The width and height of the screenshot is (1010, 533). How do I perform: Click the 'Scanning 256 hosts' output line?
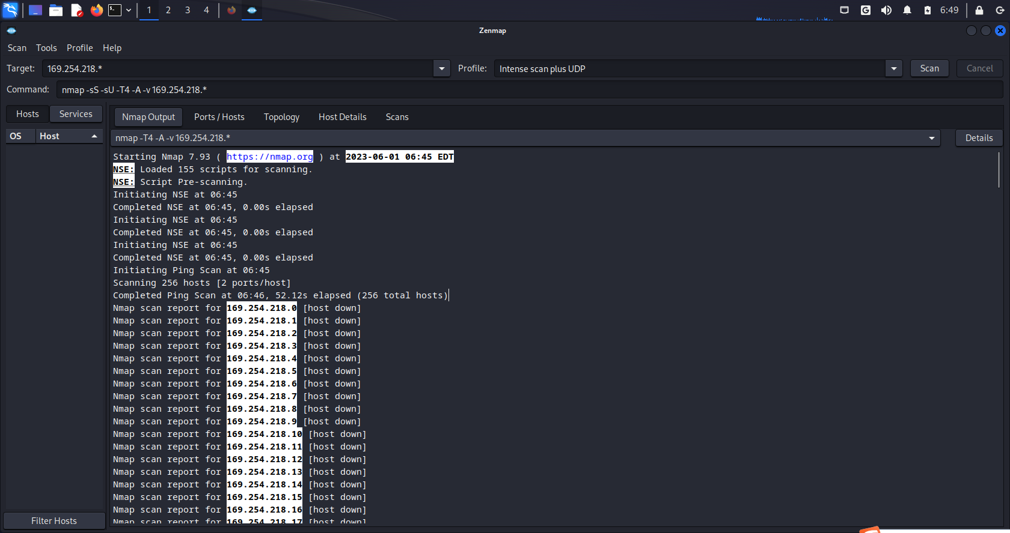pyautogui.click(x=202, y=283)
